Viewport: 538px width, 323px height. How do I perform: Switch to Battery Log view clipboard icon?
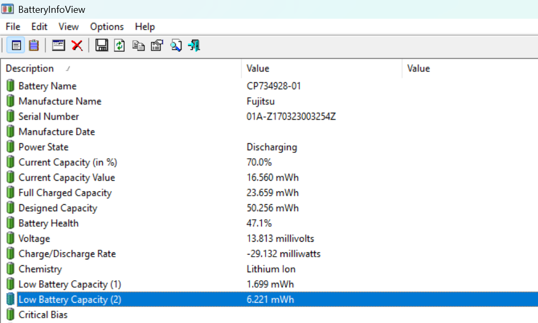pyautogui.click(x=34, y=45)
